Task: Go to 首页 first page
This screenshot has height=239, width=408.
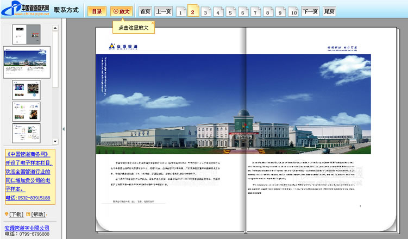Action: click(145, 11)
